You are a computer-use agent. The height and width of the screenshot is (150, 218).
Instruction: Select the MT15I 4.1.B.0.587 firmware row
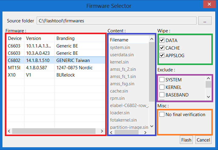(56, 68)
